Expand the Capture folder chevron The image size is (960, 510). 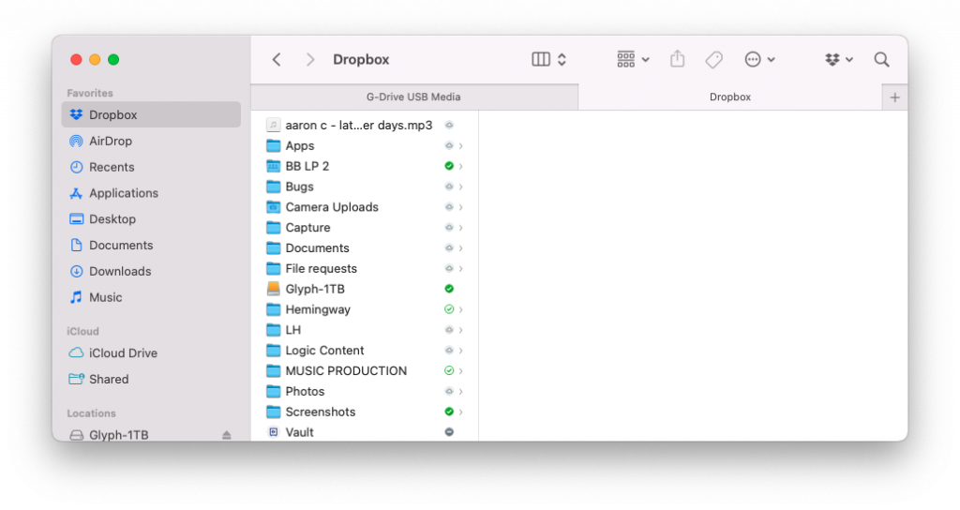pyautogui.click(x=460, y=228)
